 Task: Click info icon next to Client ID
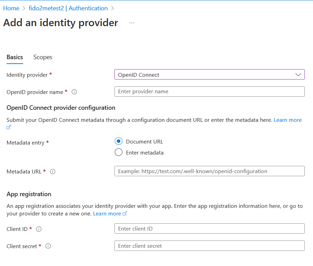coord(39,229)
